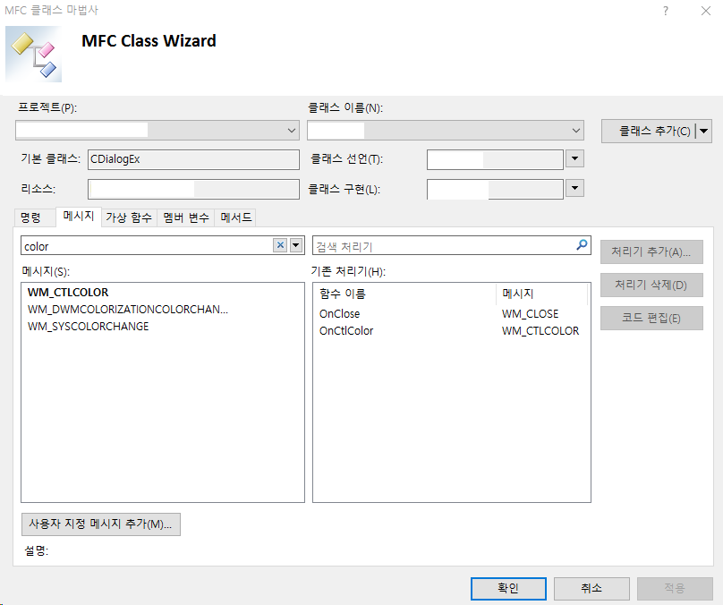The width and height of the screenshot is (723, 605).
Task: Click the 리소스 resource field
Action: tap(193, 189)
